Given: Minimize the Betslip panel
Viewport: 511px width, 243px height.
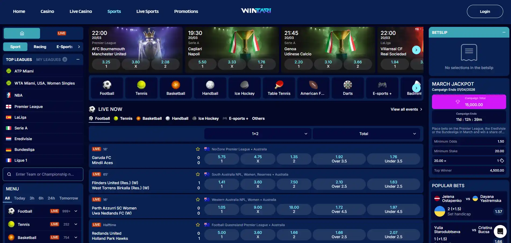Looking at the screenshot, I should click(504, 32).
